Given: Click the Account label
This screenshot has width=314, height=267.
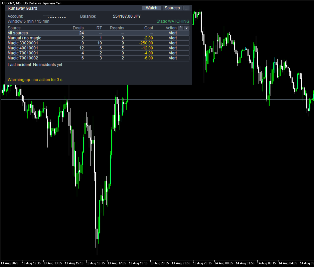Looking at the screenshot, I should coord(15,16).
